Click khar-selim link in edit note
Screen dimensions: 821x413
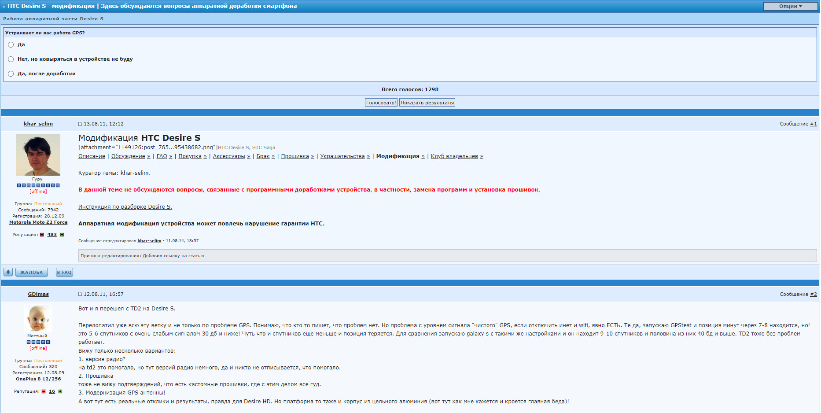click(149, 241)
